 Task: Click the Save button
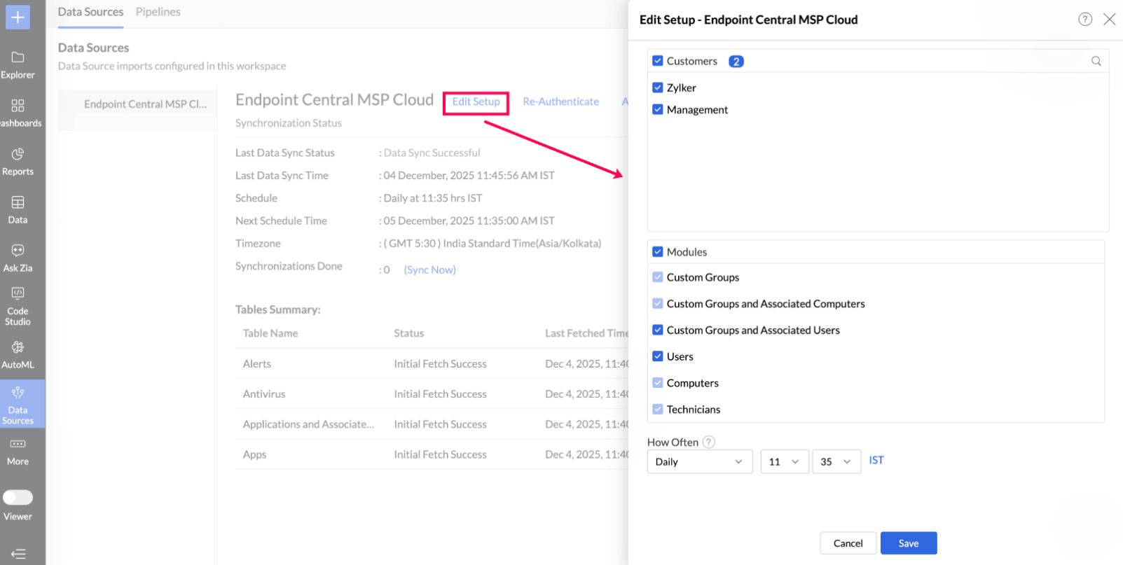coord(908,543)
